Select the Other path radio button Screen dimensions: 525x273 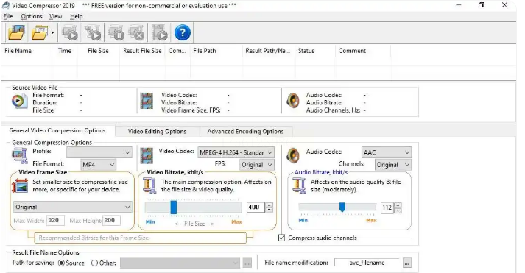coord(94,263)
